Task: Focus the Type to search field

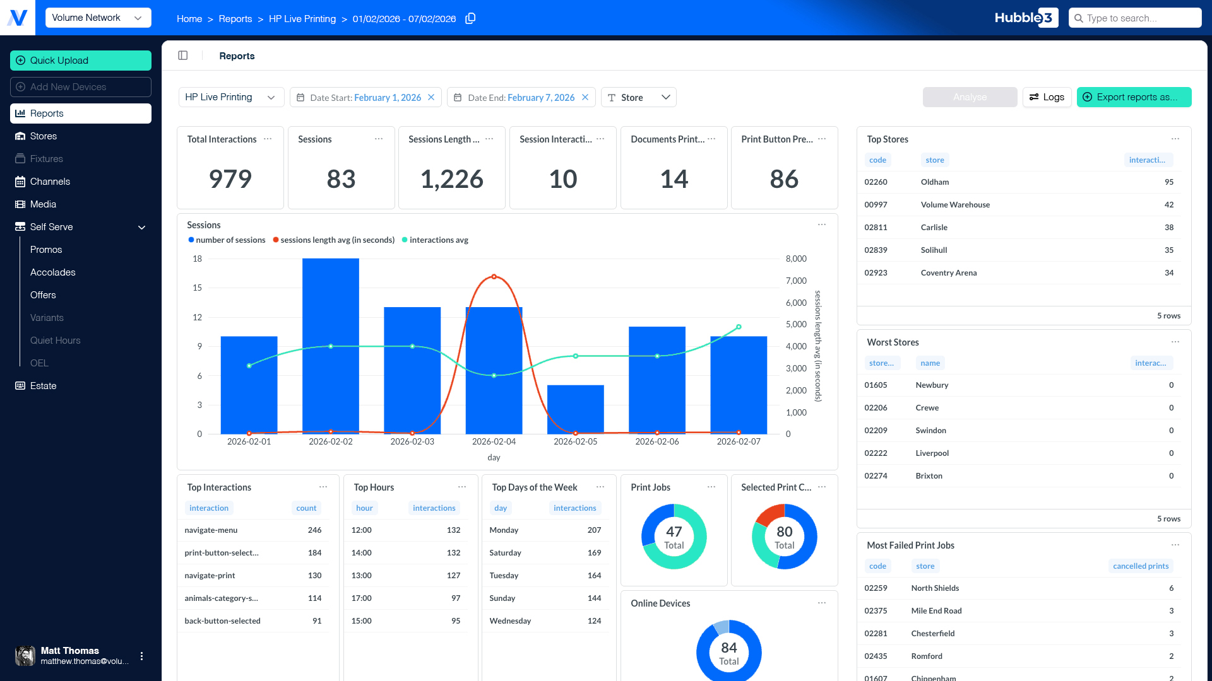Action: [1134, 18]
